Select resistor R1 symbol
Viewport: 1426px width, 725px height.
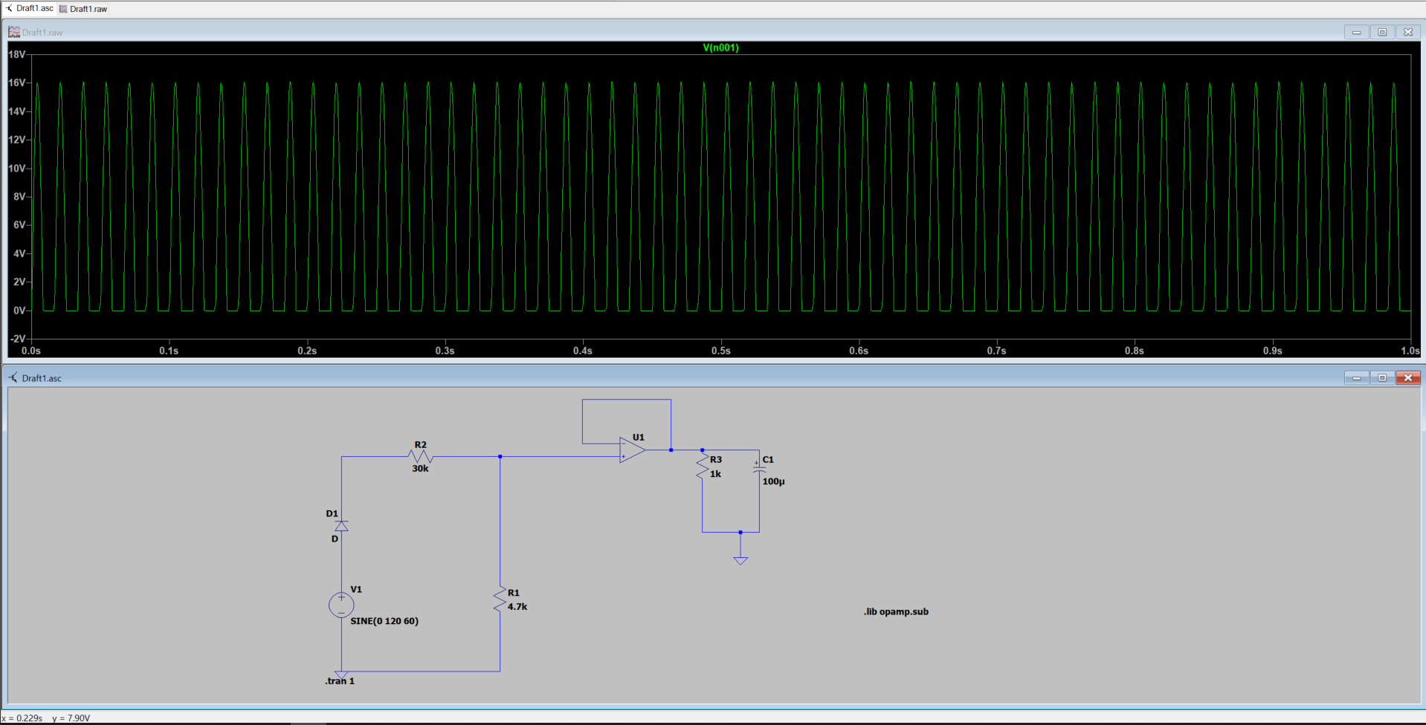pyautogui.click(x=500, y=599)
